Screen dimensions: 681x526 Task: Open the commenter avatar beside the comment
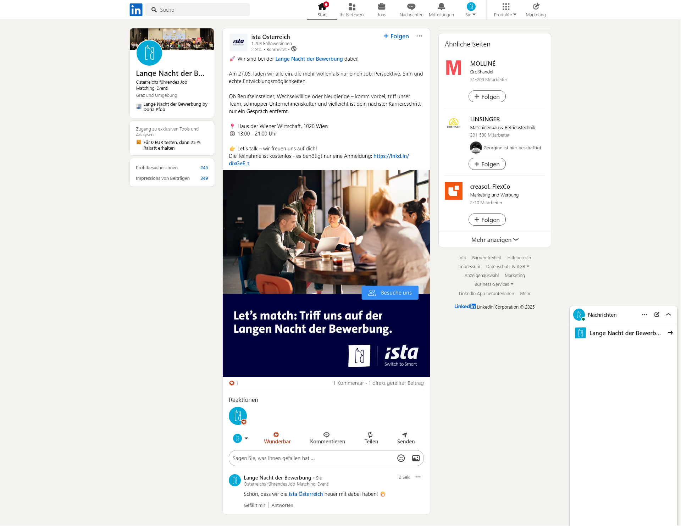(234, 480)
